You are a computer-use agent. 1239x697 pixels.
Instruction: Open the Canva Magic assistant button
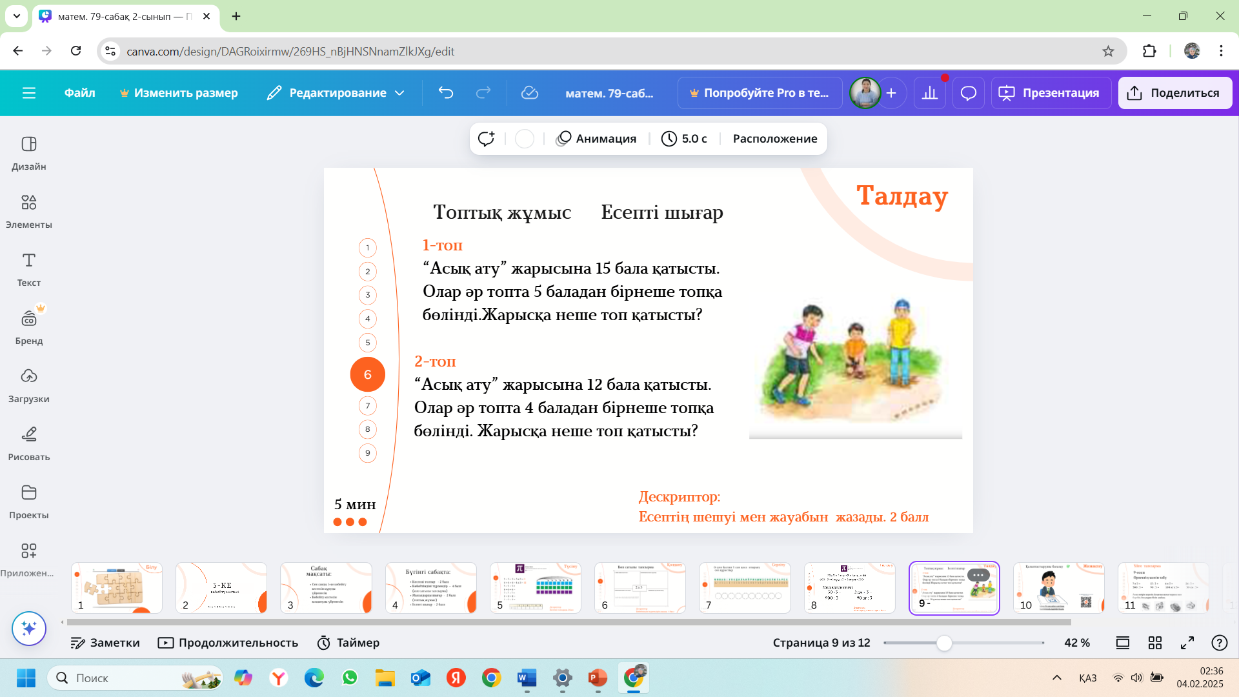click(x=28, y=629)
